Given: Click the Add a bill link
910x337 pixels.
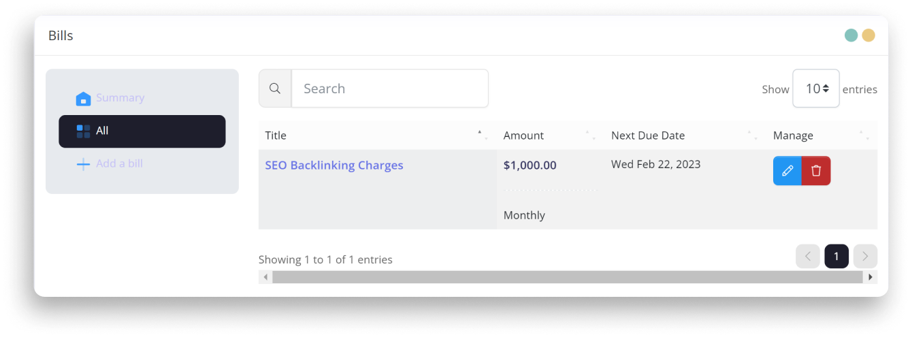Looking at the screenshot, I should (x=119, y=163).
